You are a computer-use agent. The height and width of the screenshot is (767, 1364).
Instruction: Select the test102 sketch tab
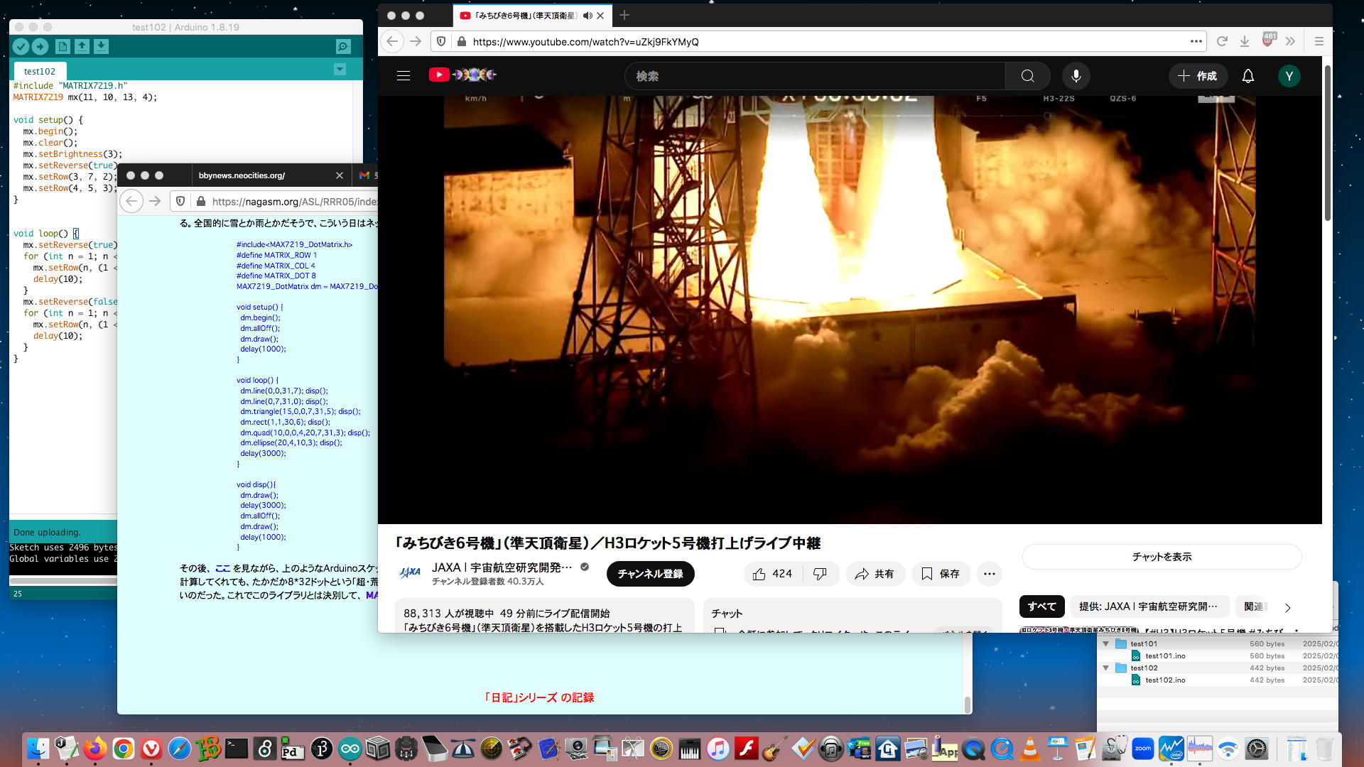39,71
